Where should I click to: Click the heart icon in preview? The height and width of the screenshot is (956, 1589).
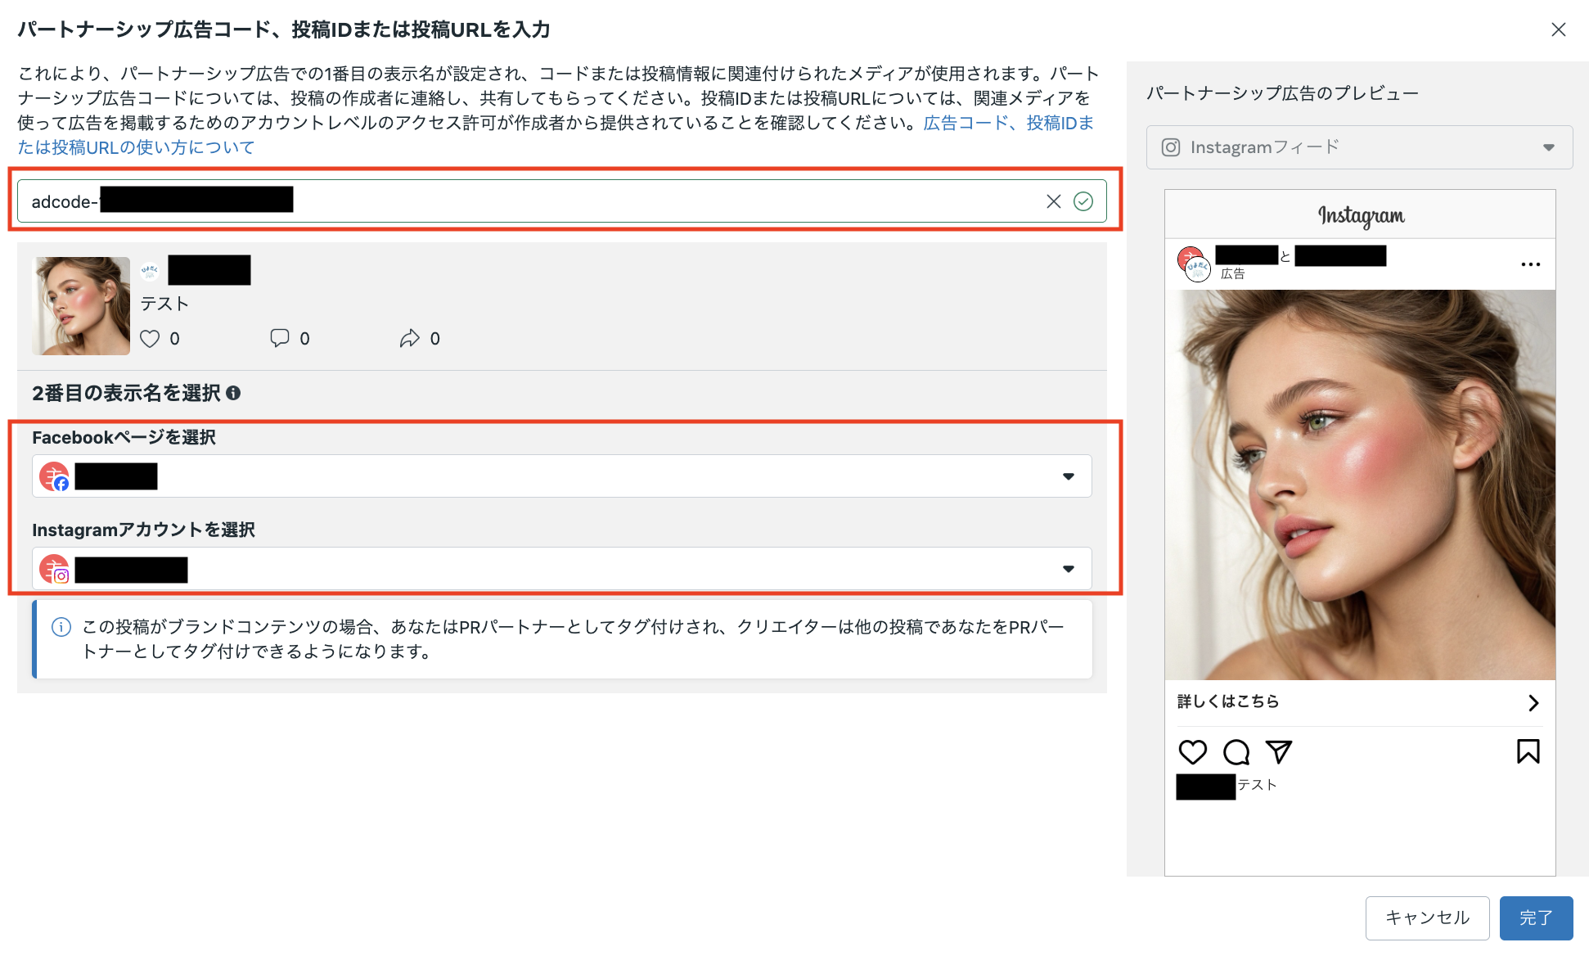[x=1193, y=751]
